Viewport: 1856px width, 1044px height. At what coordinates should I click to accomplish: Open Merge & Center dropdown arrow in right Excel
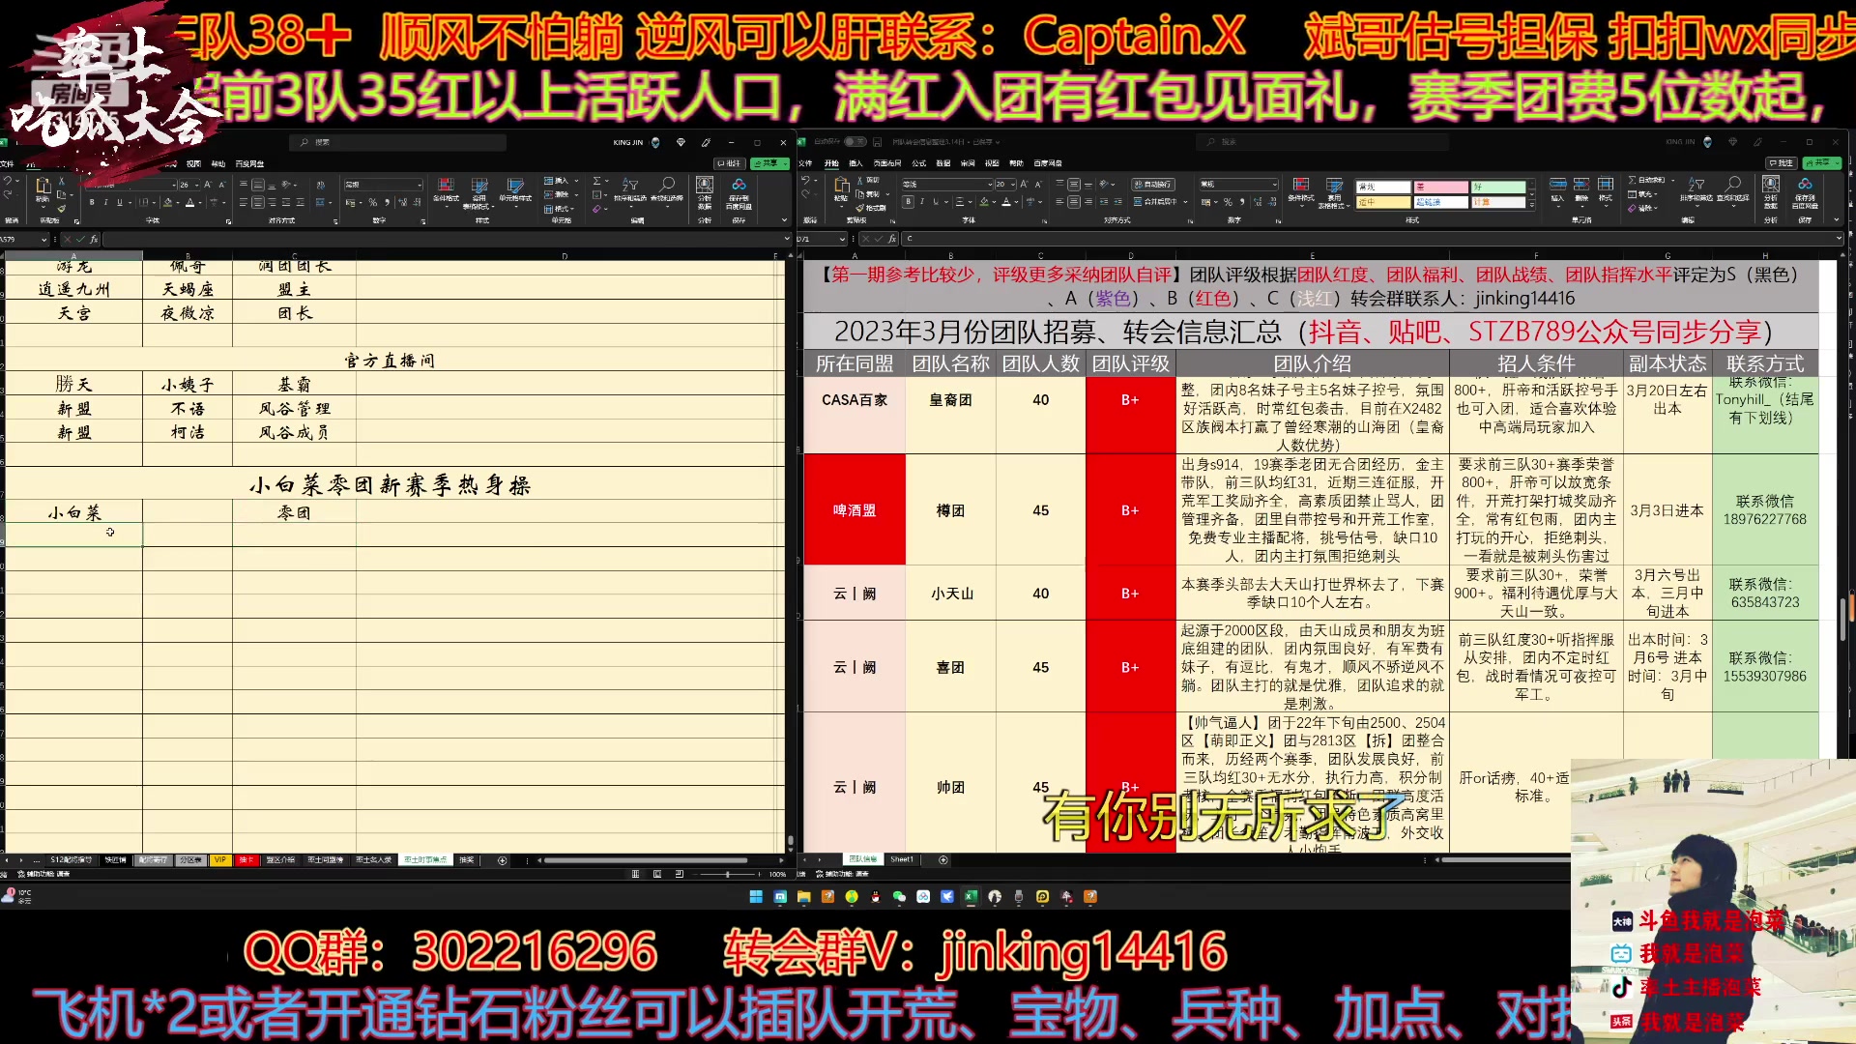coord(1186,202)
